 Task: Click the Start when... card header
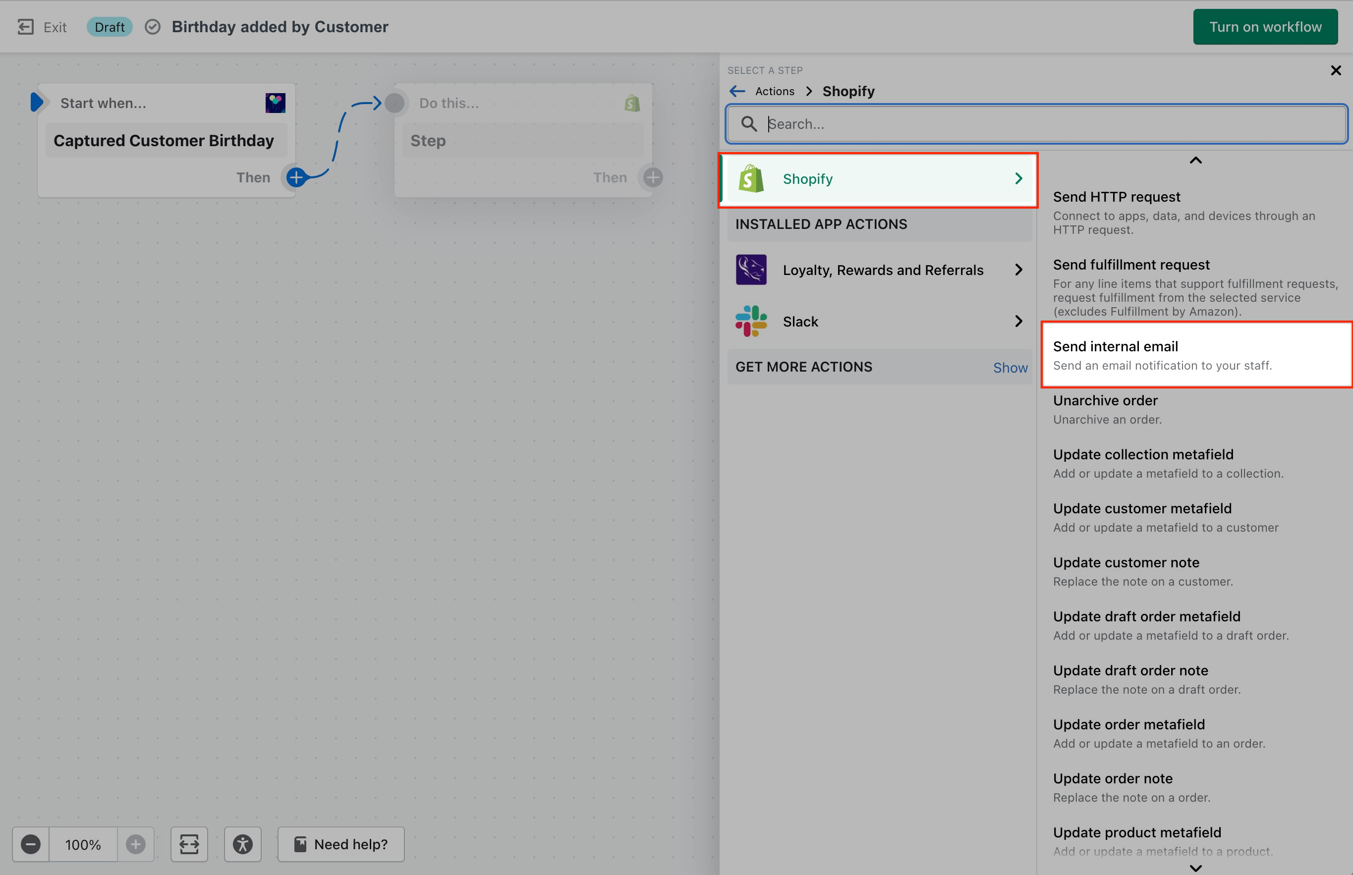(104, 103)
